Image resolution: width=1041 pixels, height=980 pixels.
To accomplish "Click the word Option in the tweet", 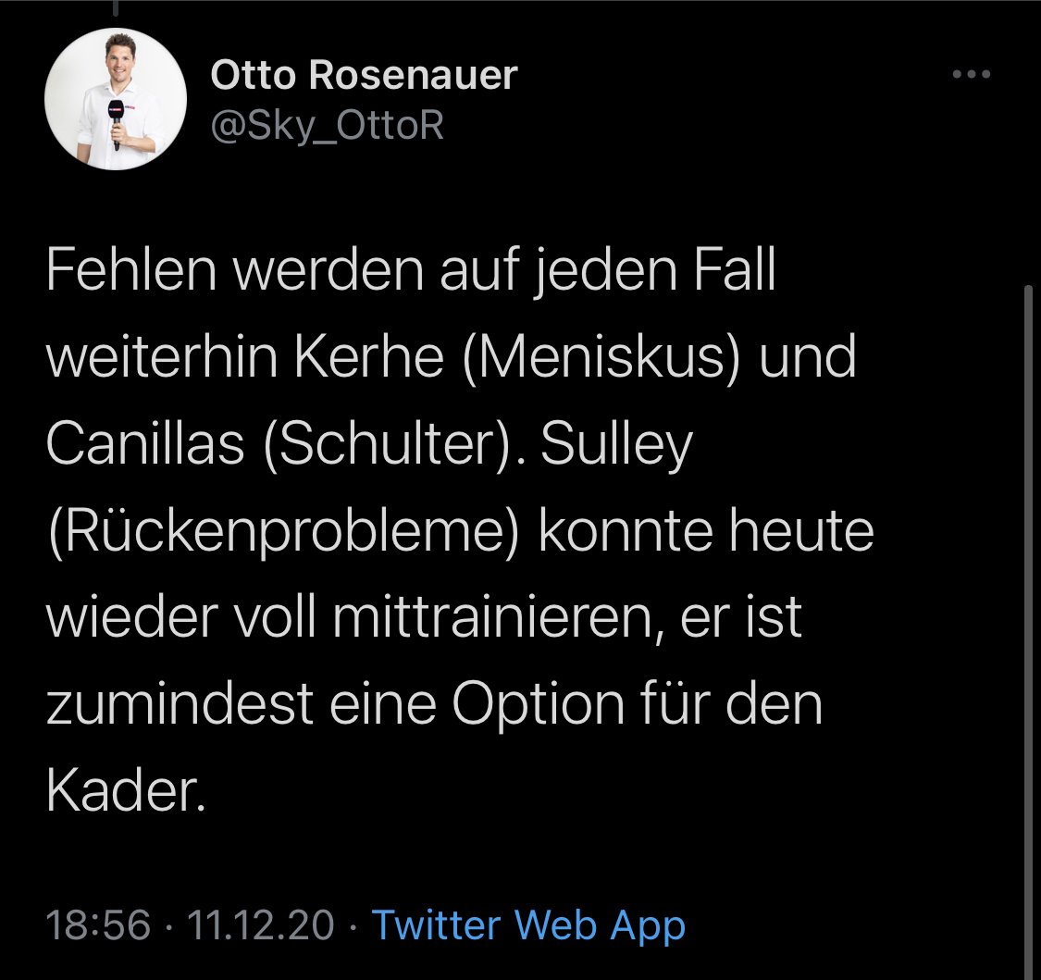I will [x=539, y=706].
